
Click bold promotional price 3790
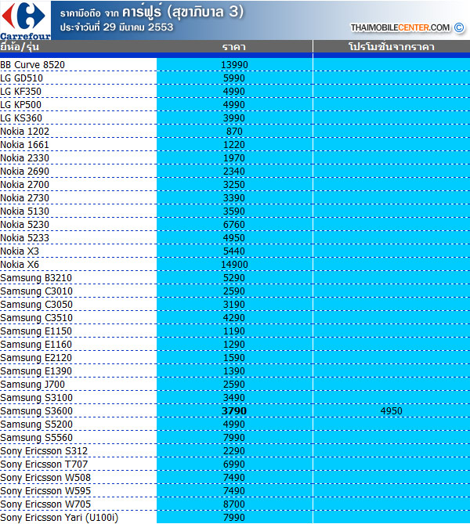(234, 411)
